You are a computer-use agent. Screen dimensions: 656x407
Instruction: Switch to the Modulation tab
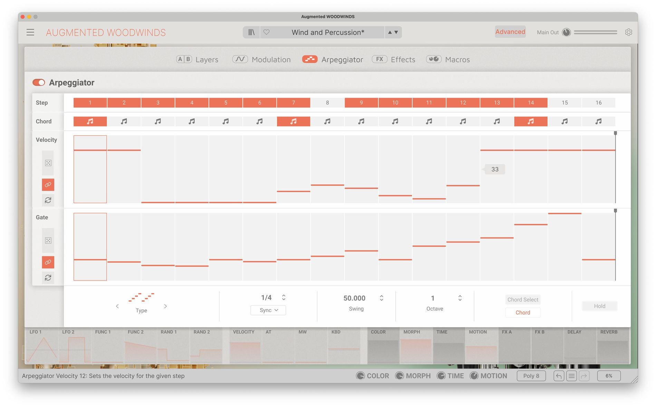tap(261, 59)
